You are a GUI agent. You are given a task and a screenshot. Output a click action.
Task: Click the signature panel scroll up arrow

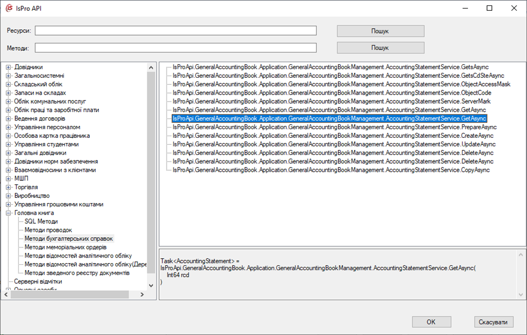(521, 255)
